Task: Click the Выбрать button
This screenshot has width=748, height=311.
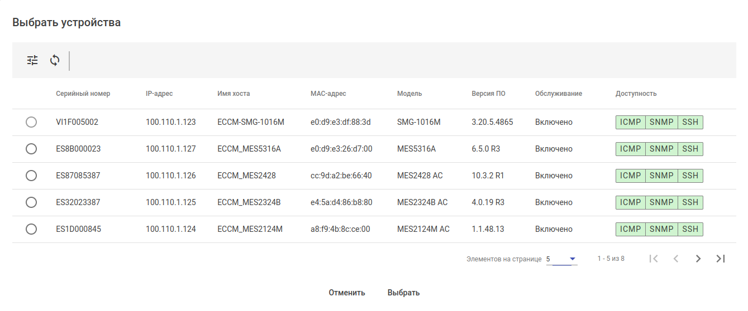Action: (403, 293)
